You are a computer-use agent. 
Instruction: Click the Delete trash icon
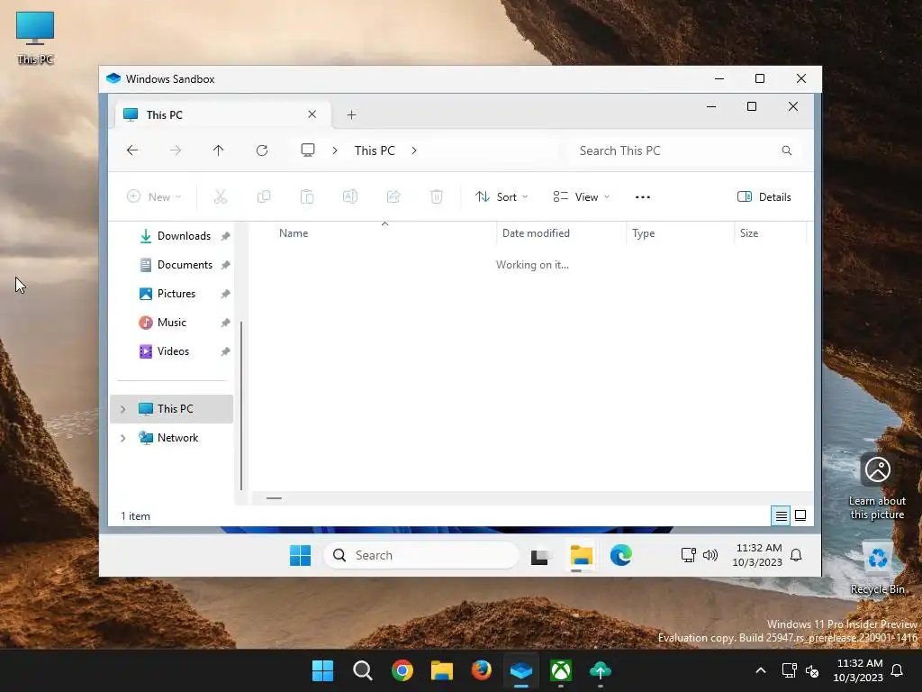click(x=437, y=196)
